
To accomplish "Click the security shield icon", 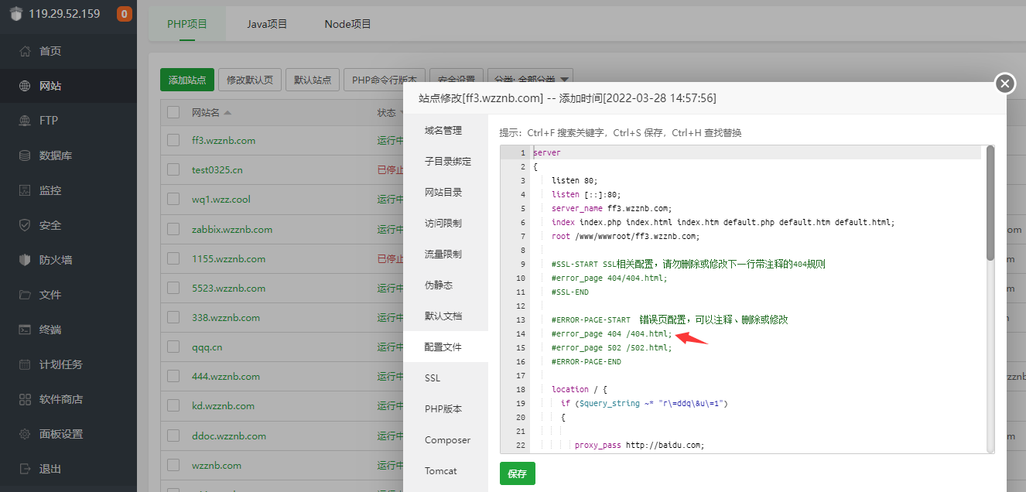I will coord(25,225).
